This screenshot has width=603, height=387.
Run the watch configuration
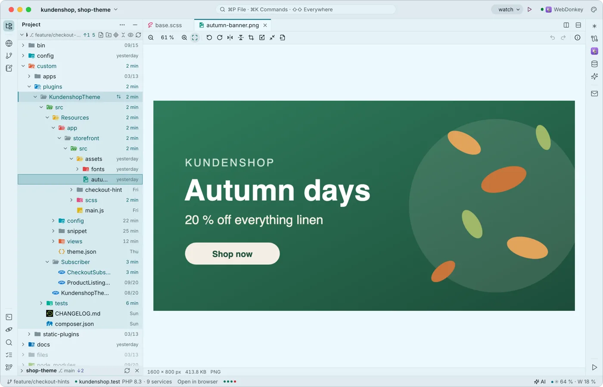(x=530, y=9)
